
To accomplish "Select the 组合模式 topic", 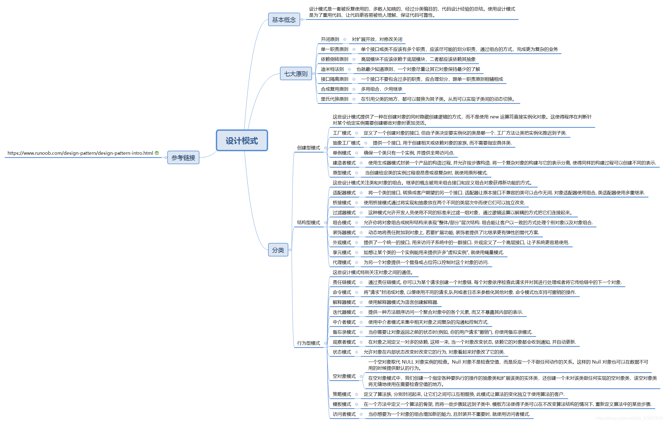I will (x=342, y=223).
